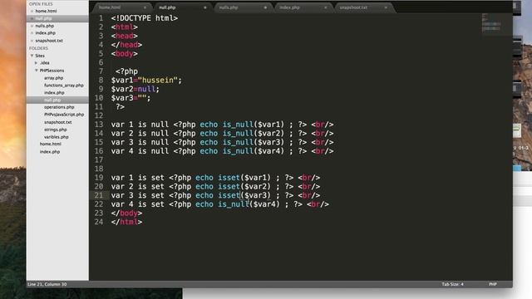
Task: Close the index.php tab
Action: [325, 7]
